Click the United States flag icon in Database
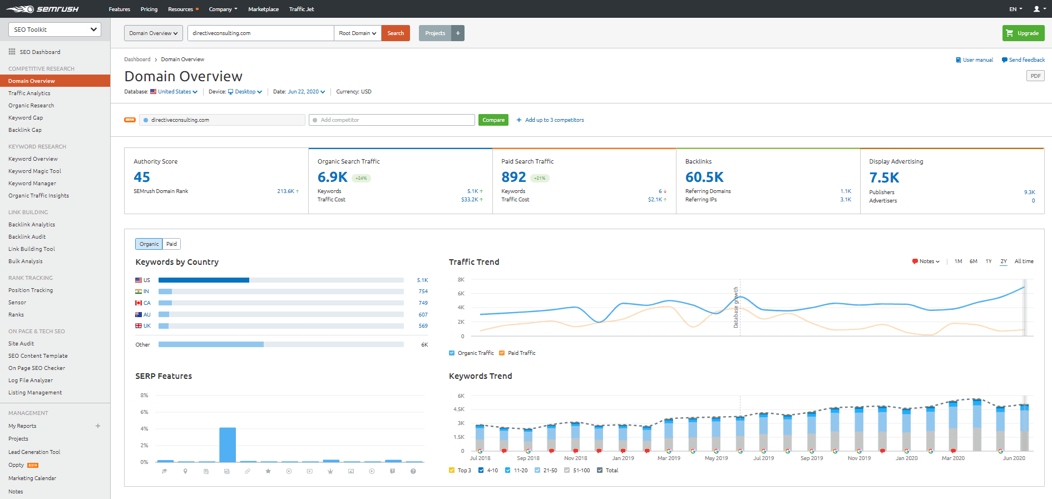 point(154,92)
